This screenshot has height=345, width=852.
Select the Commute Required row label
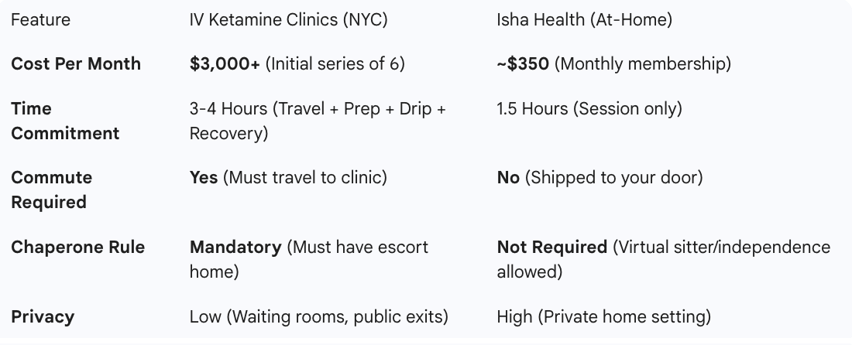pos(52,190)
